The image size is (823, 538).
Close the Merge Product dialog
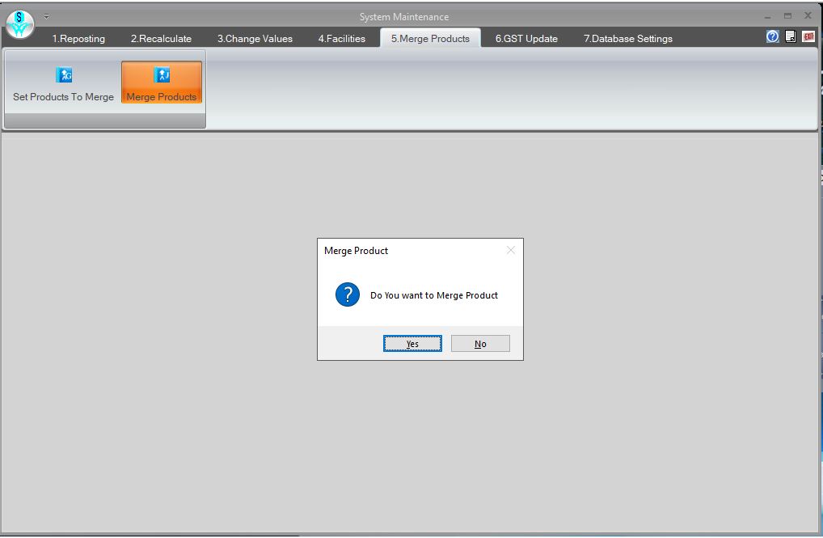point(511,250)
